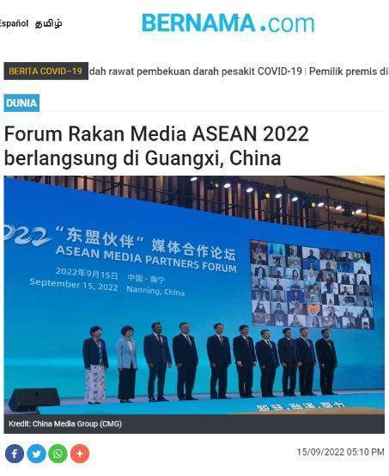
Task: Click the photo's 2022 swoosh logo
Action: pos(26,235)
